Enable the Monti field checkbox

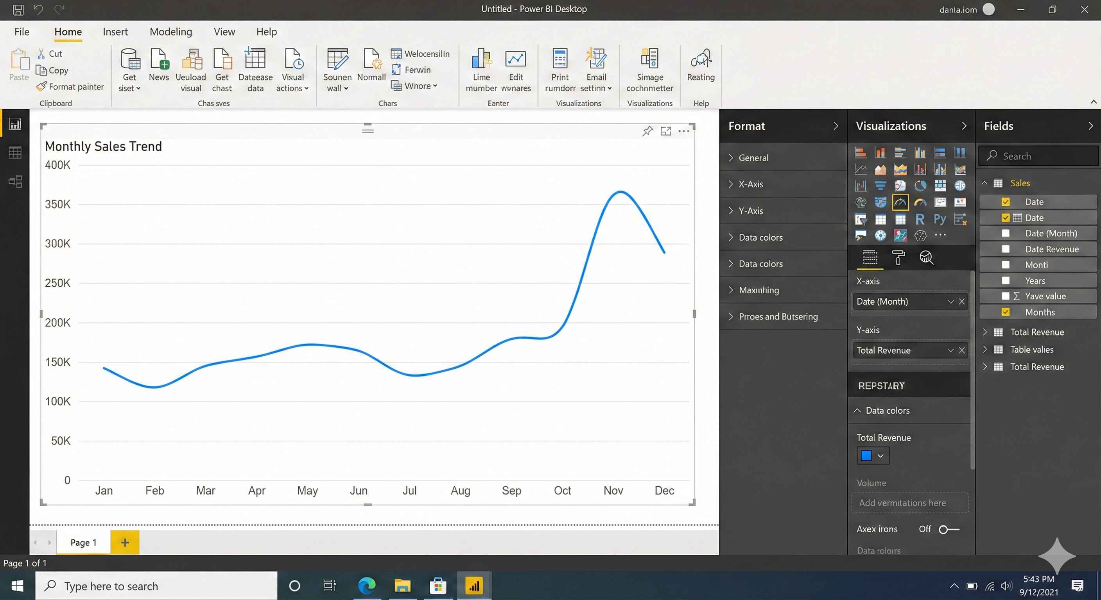pyautogui.click(x=1006, y=265)
